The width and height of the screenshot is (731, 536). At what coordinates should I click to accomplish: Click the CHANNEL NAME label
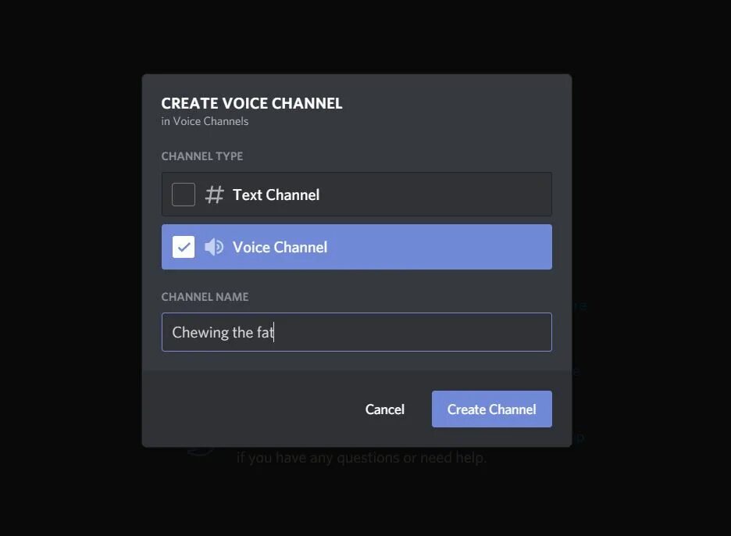pyautogui.click(x=205, y=297)
